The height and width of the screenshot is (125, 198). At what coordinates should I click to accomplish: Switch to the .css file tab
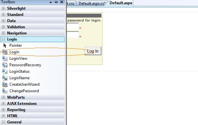point(71,4)
